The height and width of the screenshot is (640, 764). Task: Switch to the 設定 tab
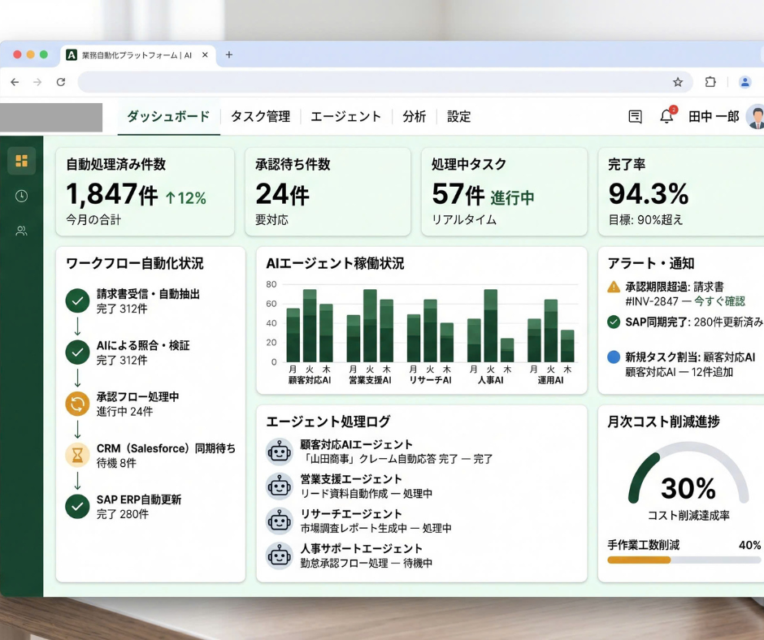click(x=459, y=116)
